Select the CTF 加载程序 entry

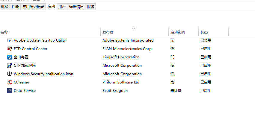click(25, 66)
